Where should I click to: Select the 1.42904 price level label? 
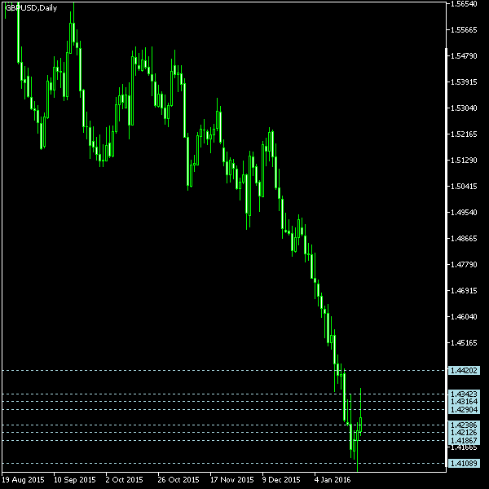click(x=464, y=409)
